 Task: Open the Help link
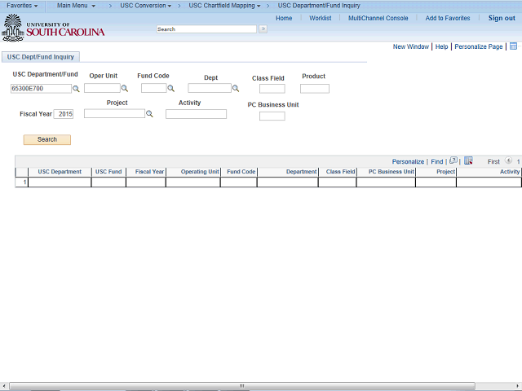[x=442, y=46]
